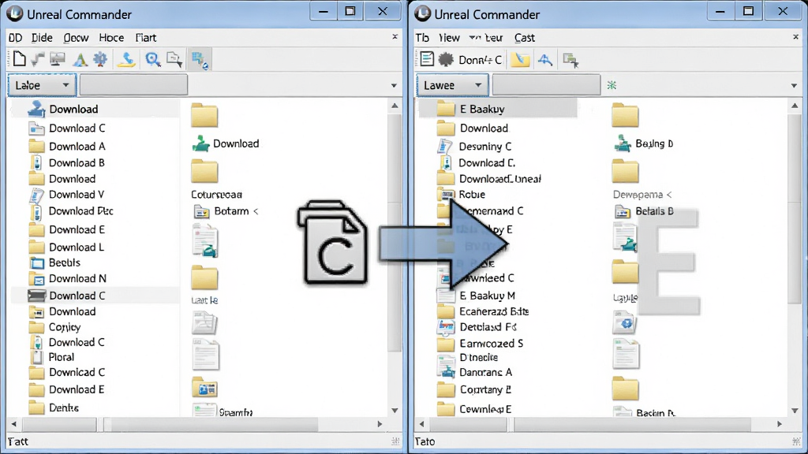808x454 pixels.
Task: Click right window vertical scrollbar down arrow
Action: tap(795, 410)
